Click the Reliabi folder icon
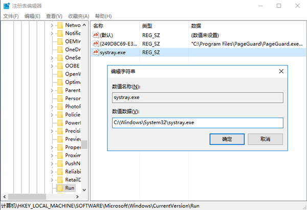The image size is (307, 210). click(x=60, y=172)
